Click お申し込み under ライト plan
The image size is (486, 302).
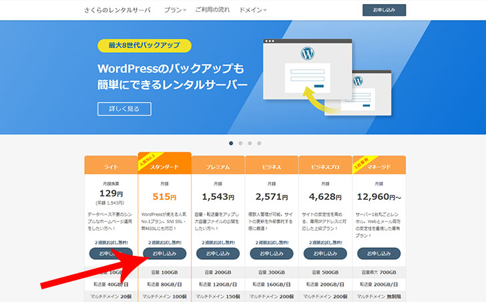[111, 254]
